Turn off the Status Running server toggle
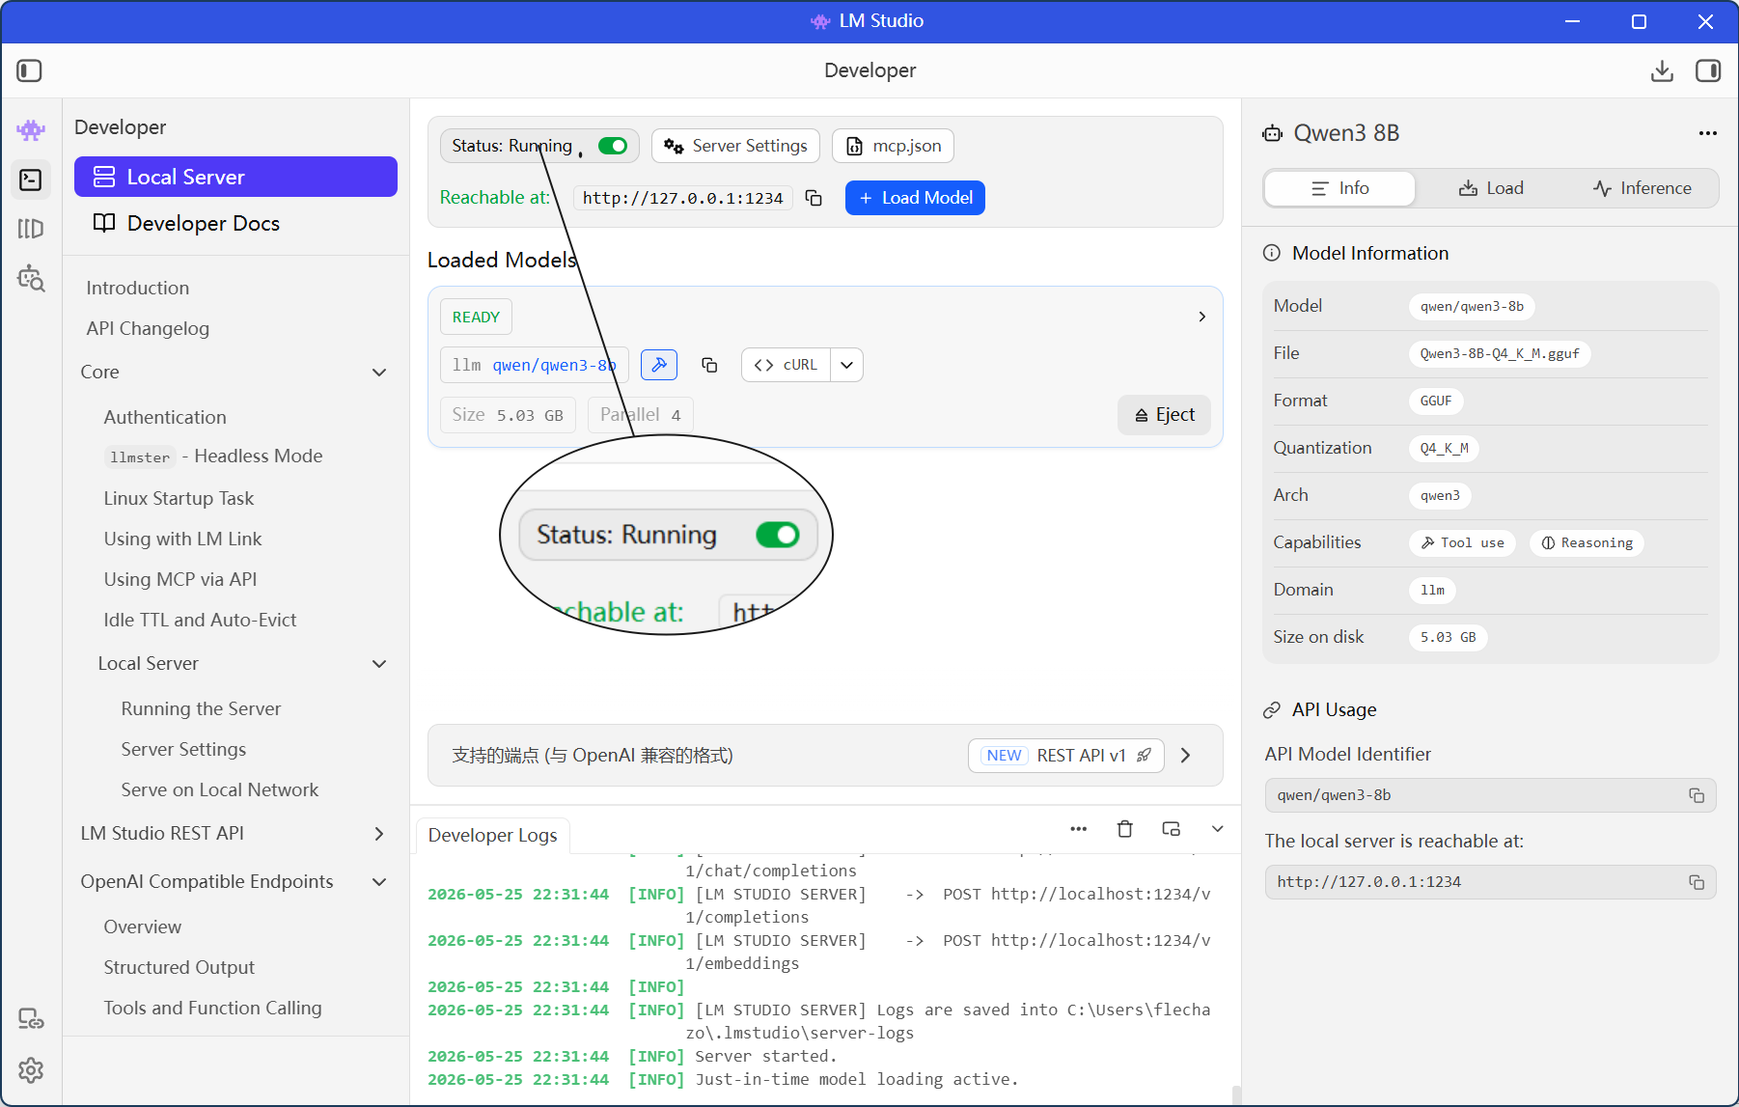The height and width of the screenshot is (1107, 1739). (x=613, y=146)
